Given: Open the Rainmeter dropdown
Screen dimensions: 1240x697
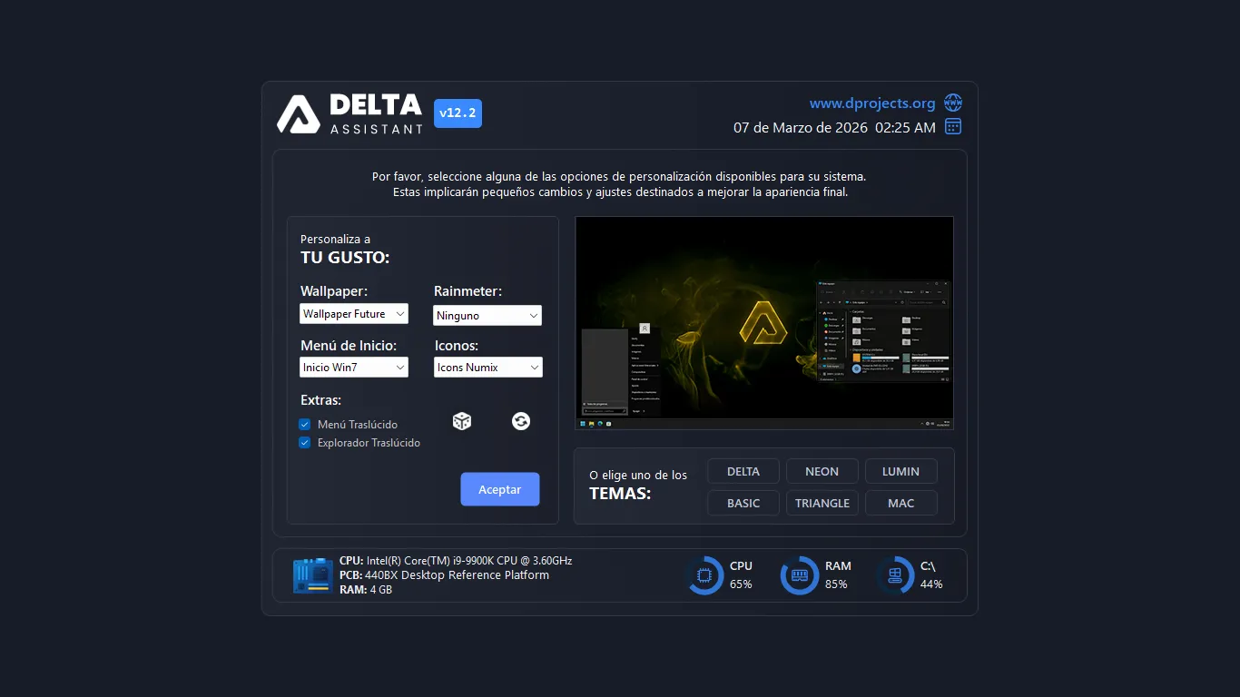Looking at the screenshot, I should click(x=487, y=315).
